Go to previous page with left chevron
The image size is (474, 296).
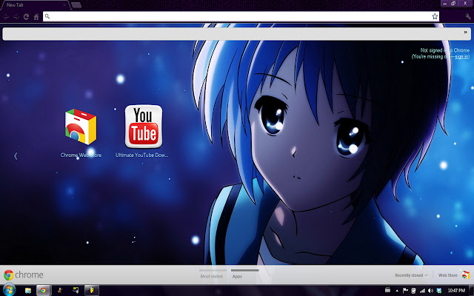[x=16, y=156]
